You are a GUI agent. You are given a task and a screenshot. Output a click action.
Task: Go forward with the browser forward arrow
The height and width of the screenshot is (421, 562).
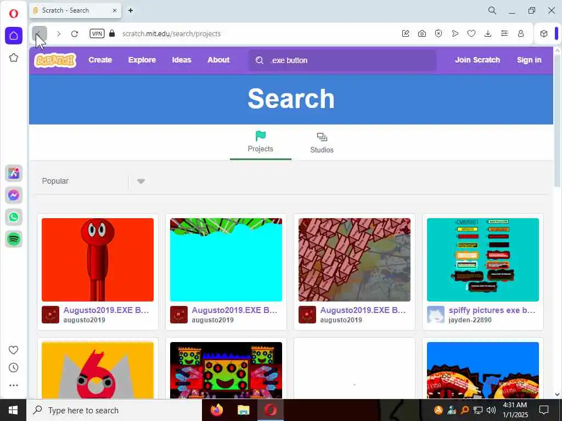59,33
